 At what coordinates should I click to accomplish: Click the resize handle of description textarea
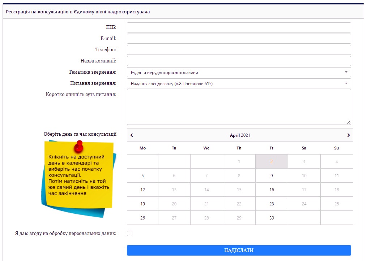(349, 122)
